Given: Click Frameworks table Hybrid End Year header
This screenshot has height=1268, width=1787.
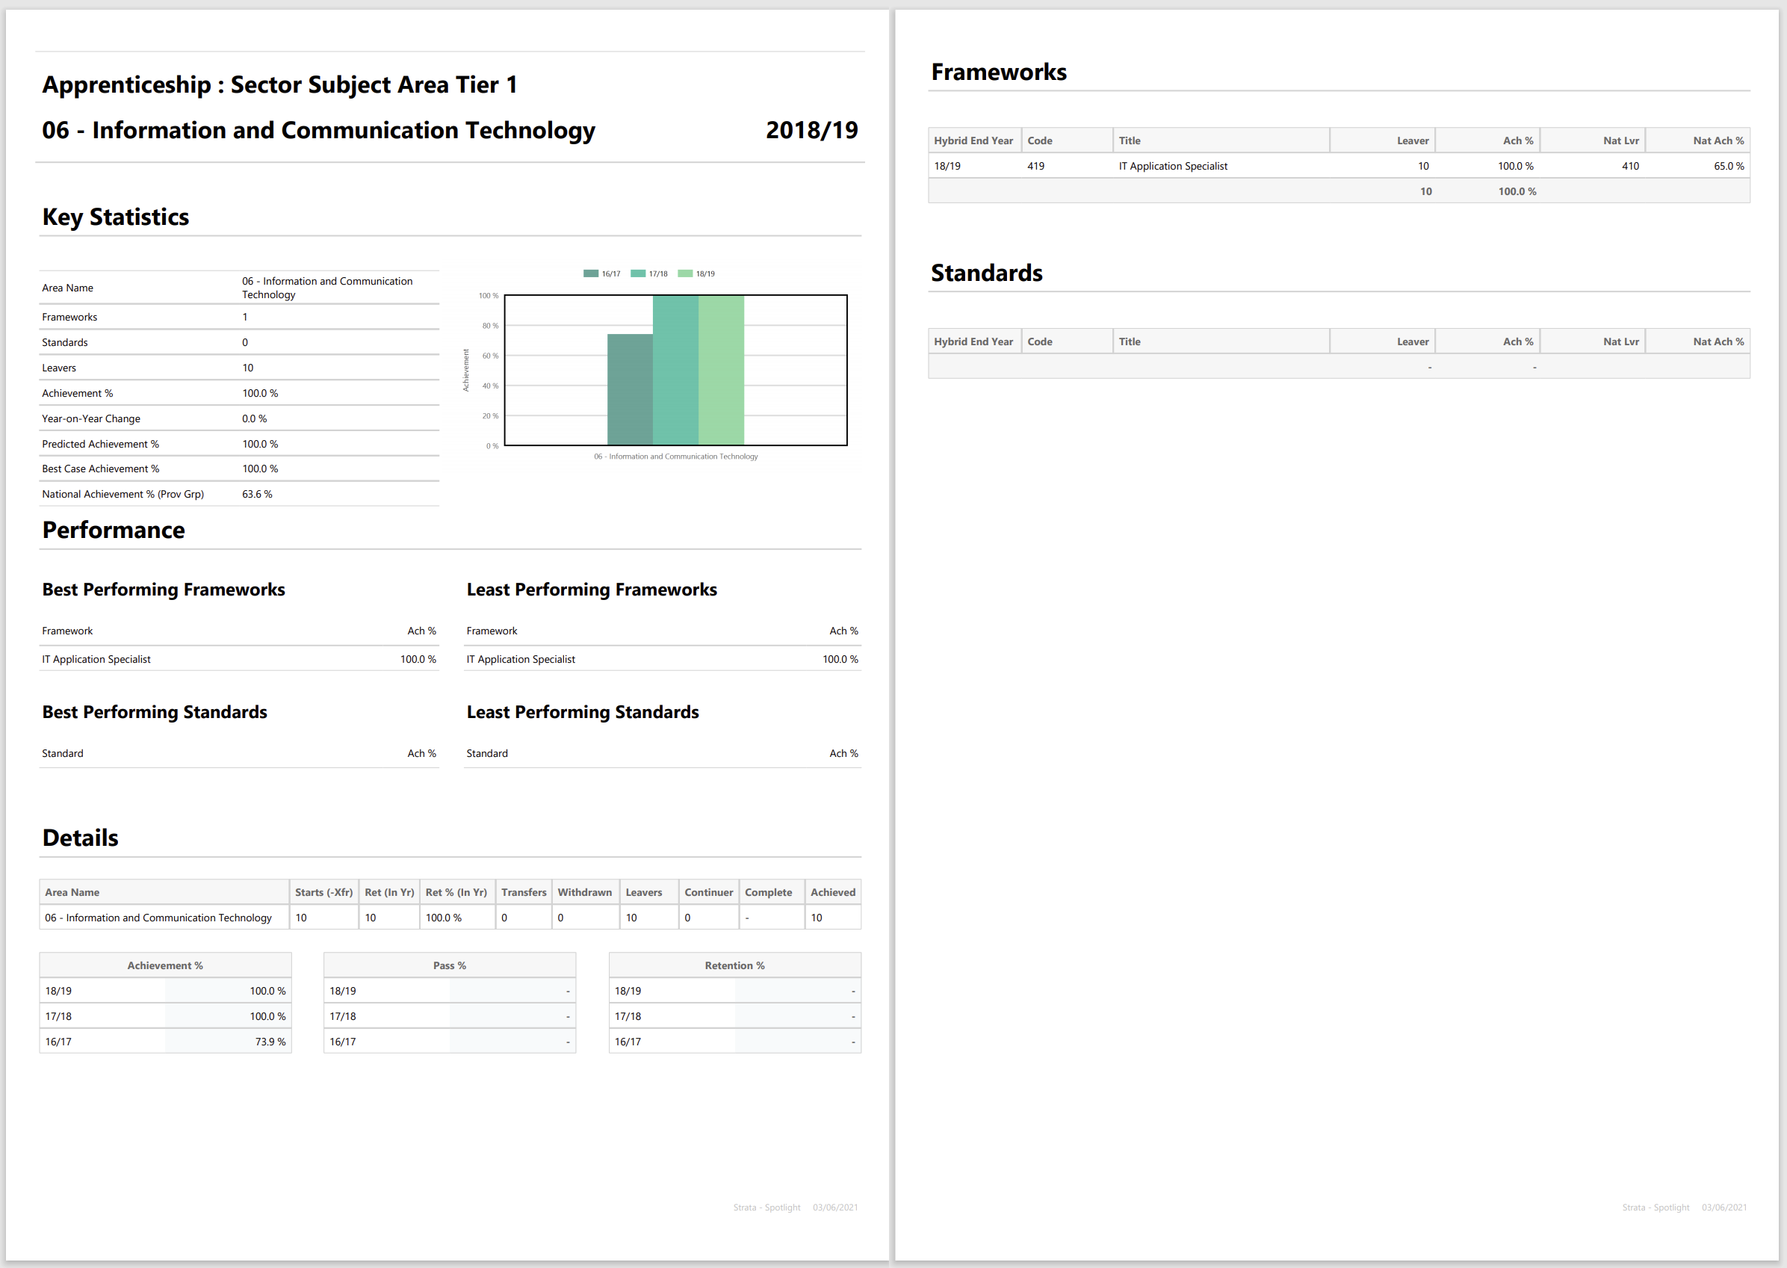Looking at the screenshot, I should 973,140.
